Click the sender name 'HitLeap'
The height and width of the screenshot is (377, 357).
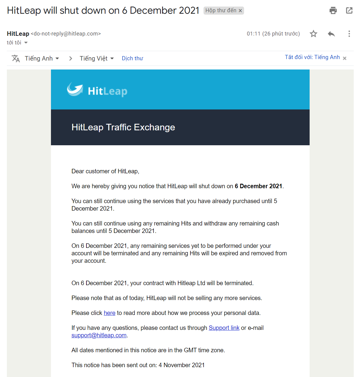[18, 34]
